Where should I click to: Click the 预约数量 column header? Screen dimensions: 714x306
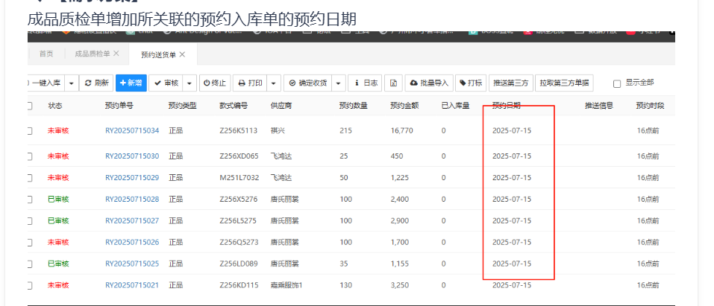353,106
